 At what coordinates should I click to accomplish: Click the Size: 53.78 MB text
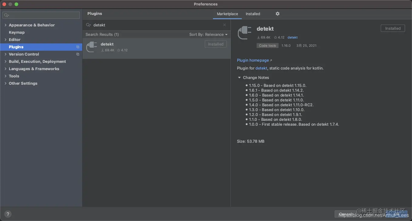pos(251,141)
